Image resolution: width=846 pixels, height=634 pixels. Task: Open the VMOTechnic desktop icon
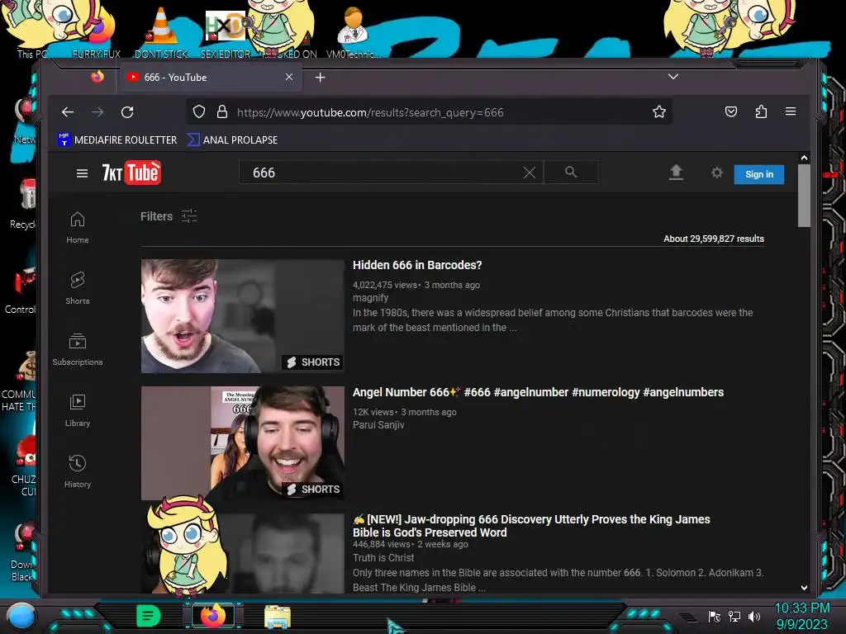353,32
